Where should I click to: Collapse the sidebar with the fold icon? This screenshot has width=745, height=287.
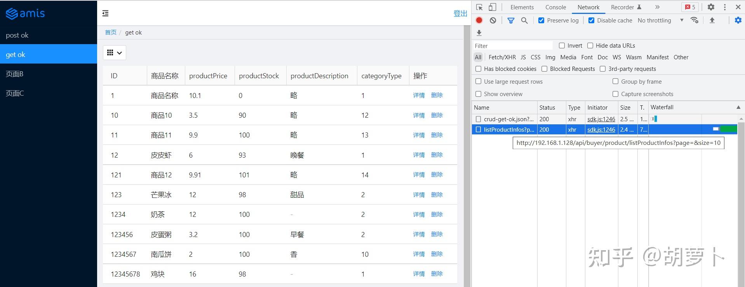105,14
